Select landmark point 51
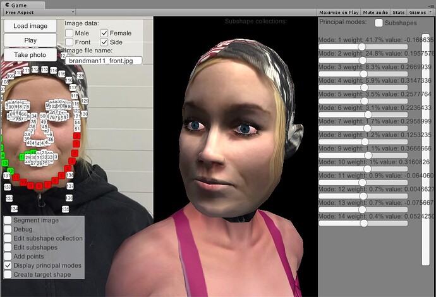The width and height of the screenshot is (436, 297). tap(77, 129)
